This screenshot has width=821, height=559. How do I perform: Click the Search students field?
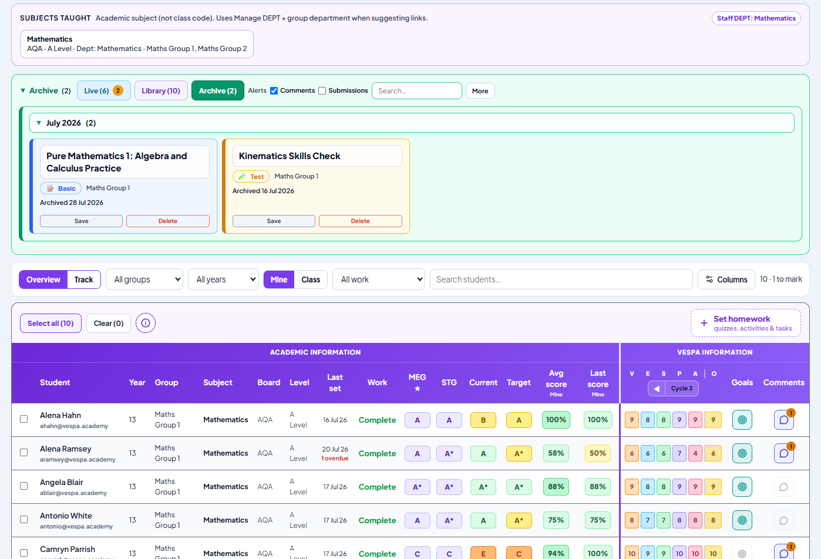coord(561,279)
